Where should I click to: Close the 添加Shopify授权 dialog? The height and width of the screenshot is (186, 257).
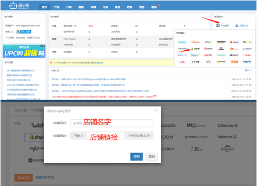tap(156, 110)
